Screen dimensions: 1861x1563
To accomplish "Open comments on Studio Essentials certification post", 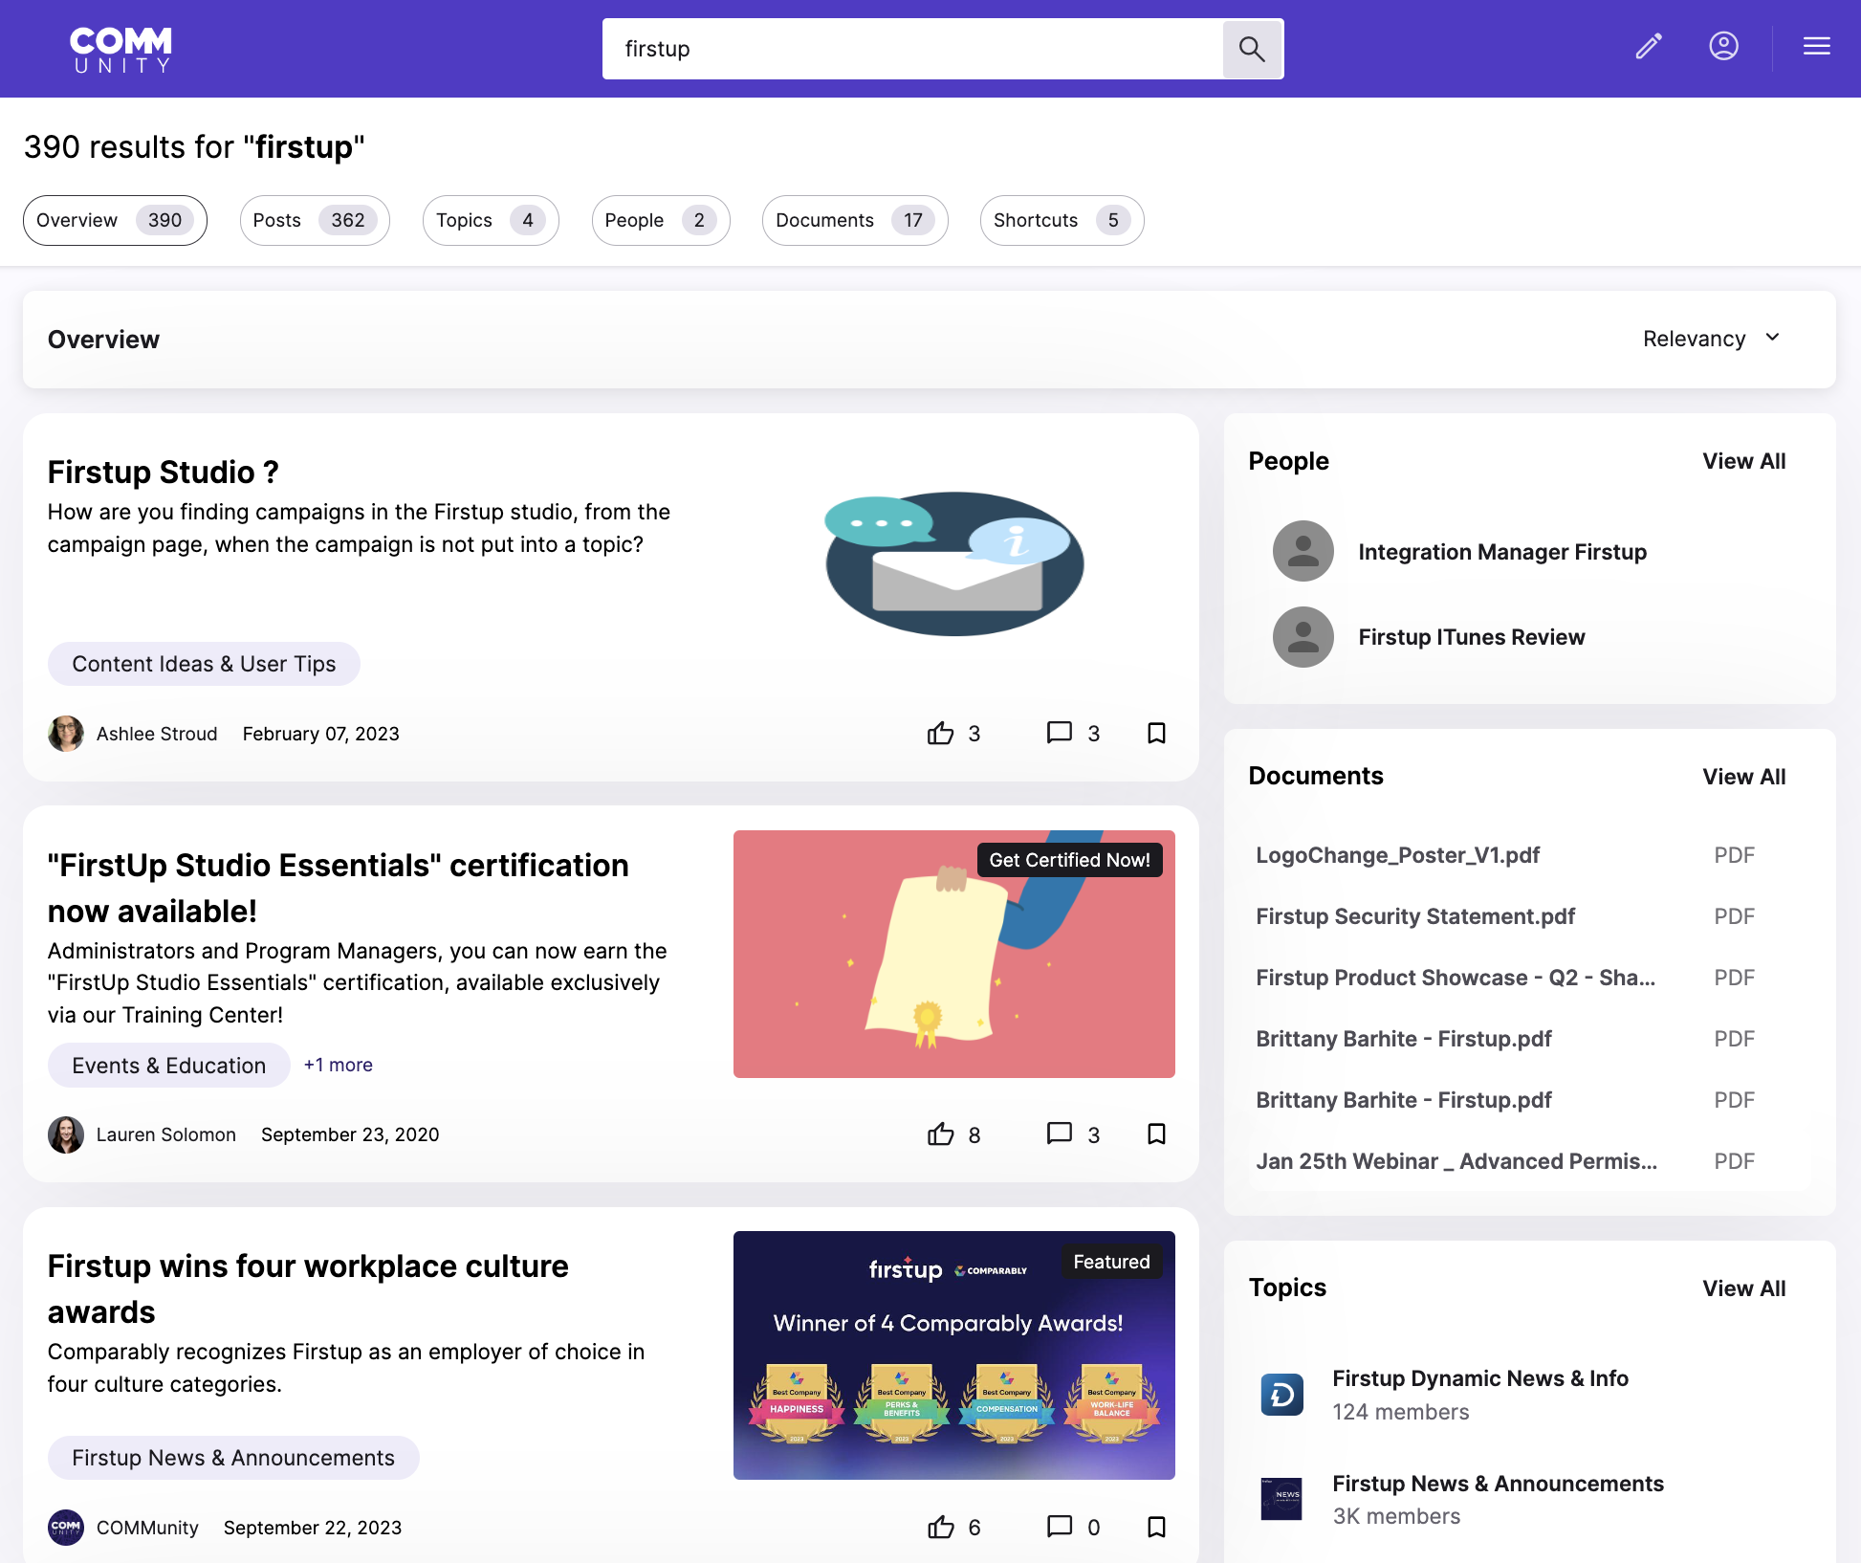I will click(x=1060, y=1134).
